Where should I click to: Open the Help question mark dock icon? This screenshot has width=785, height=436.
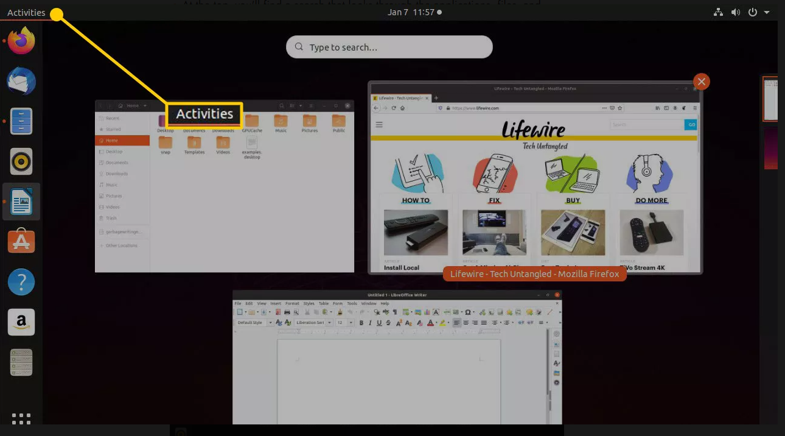21,282
